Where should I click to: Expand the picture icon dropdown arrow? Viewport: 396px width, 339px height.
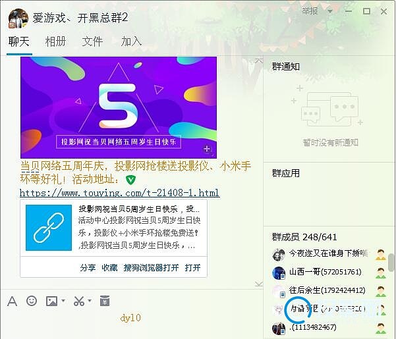tap(63, 300)
